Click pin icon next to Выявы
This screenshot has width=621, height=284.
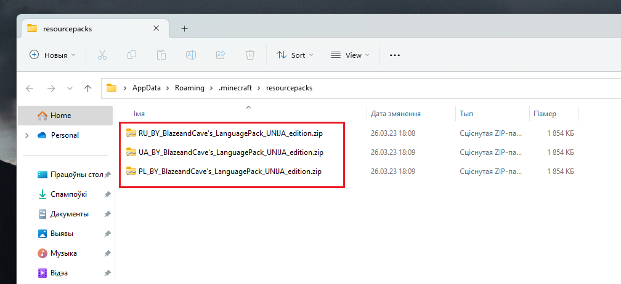pyautogui.click(x=107, y=234)
